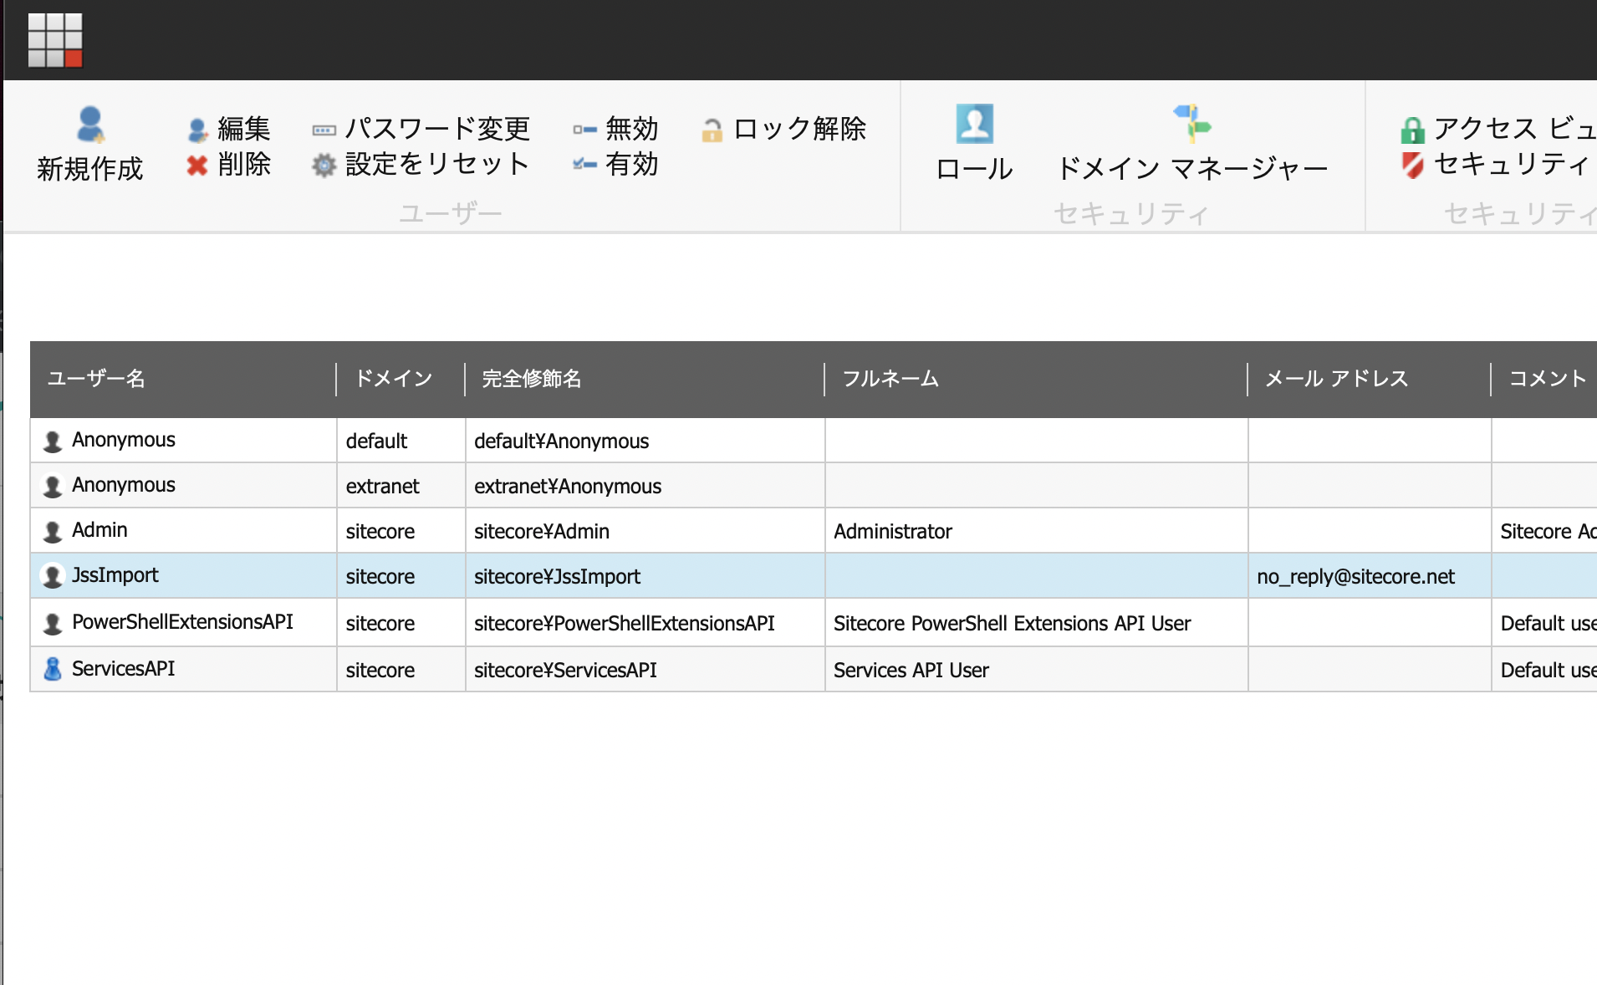Click the extranet Anonymous user icon
The width and height of the screenshot is (1597, 985).
point(53,487)
